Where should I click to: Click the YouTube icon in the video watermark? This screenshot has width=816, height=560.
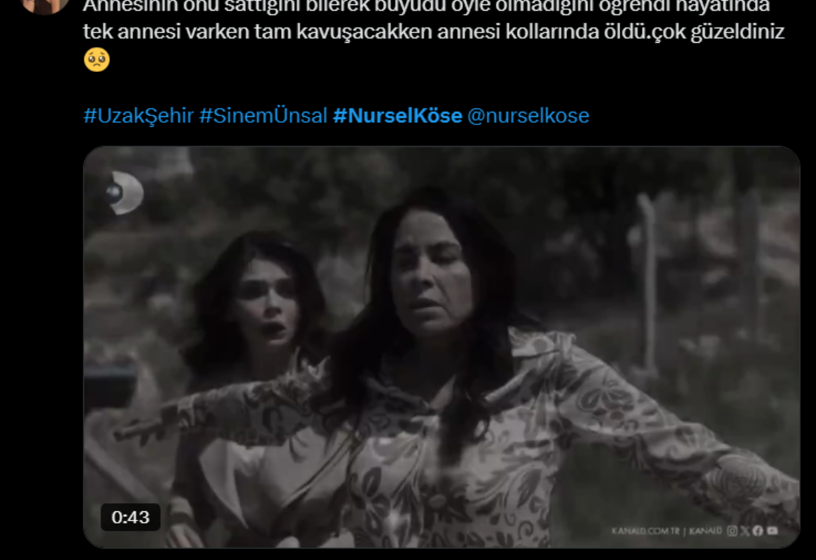772,531
